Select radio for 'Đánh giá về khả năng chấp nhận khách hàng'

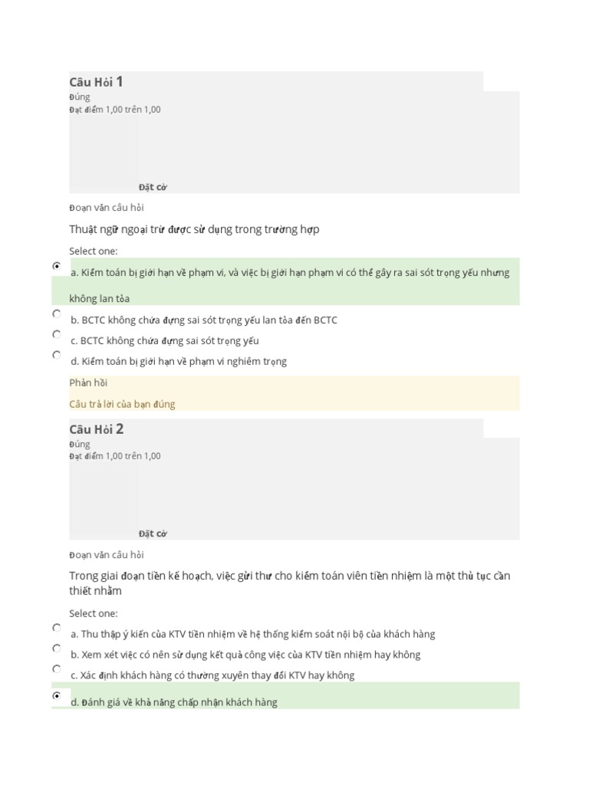click(x=57, y=695)
